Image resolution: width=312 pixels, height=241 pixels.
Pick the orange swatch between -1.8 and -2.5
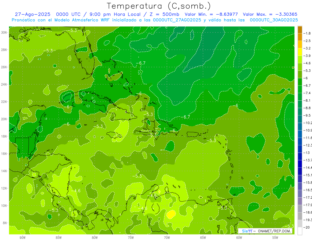[300, 37]
